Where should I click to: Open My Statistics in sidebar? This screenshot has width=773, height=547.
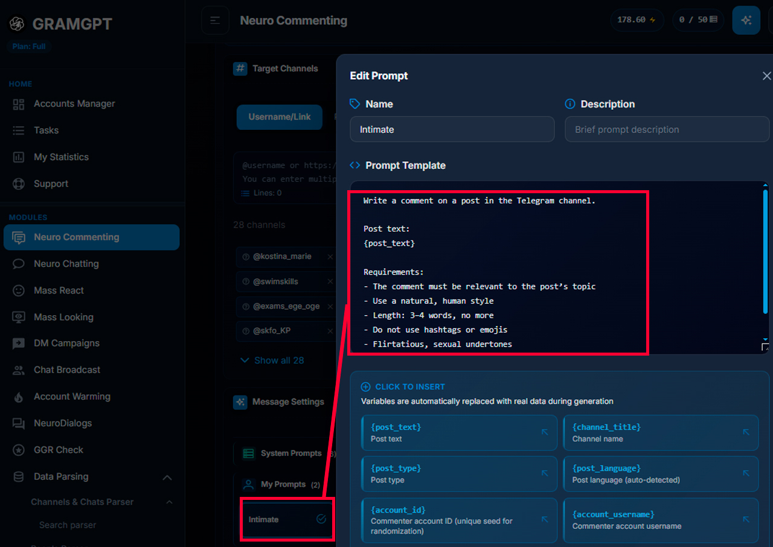tap(61, 157)
